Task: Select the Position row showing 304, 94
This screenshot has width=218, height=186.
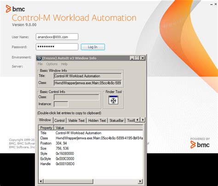Action: 91,143
